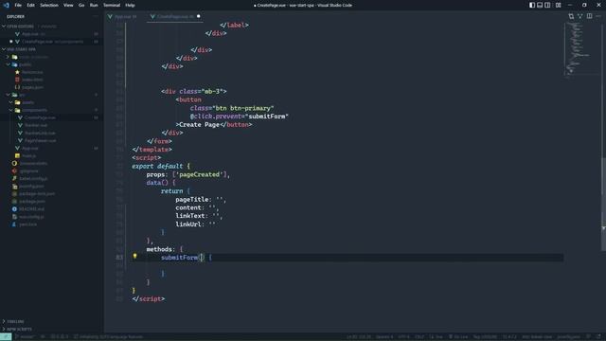Click the Create Page button text in code
The width and height of the screenshot is (606, 341).
tap(200, 124)
